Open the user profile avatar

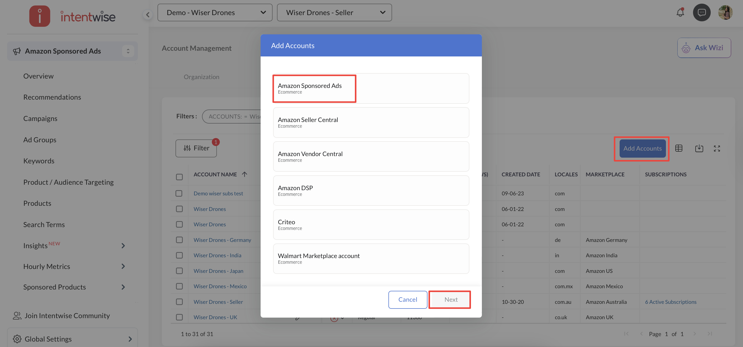pyautogui.click(x=725, y=13)
